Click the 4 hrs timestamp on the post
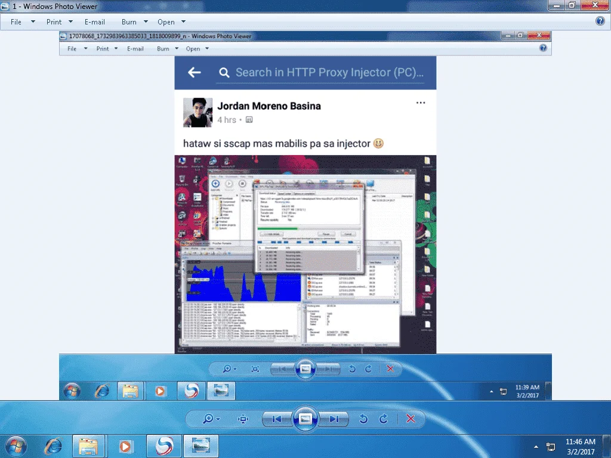Viewport: 611px width, 458px height. tap(227, 120)
